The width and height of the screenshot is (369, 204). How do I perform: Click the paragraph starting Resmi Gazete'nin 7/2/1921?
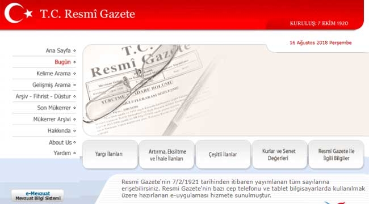click(244, 189)
